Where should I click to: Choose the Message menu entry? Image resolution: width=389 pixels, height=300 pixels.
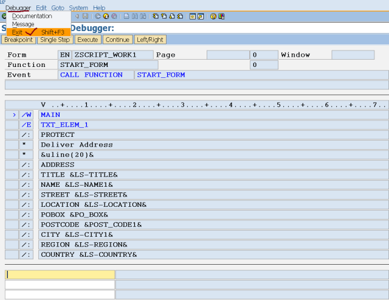(x=23, y=24)
